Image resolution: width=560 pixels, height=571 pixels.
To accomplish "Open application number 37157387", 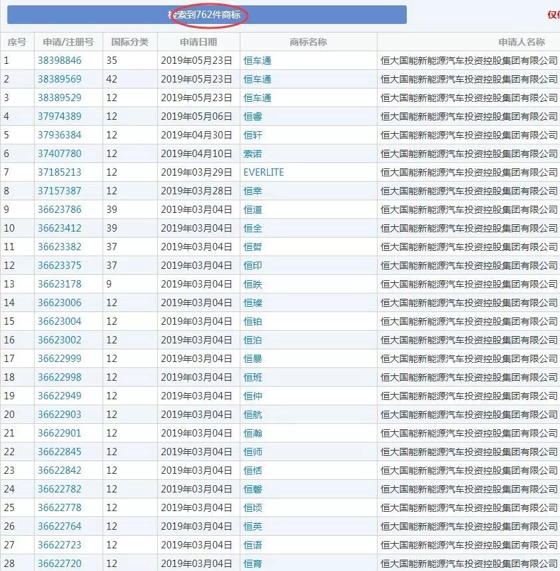I will click(59, 191).
